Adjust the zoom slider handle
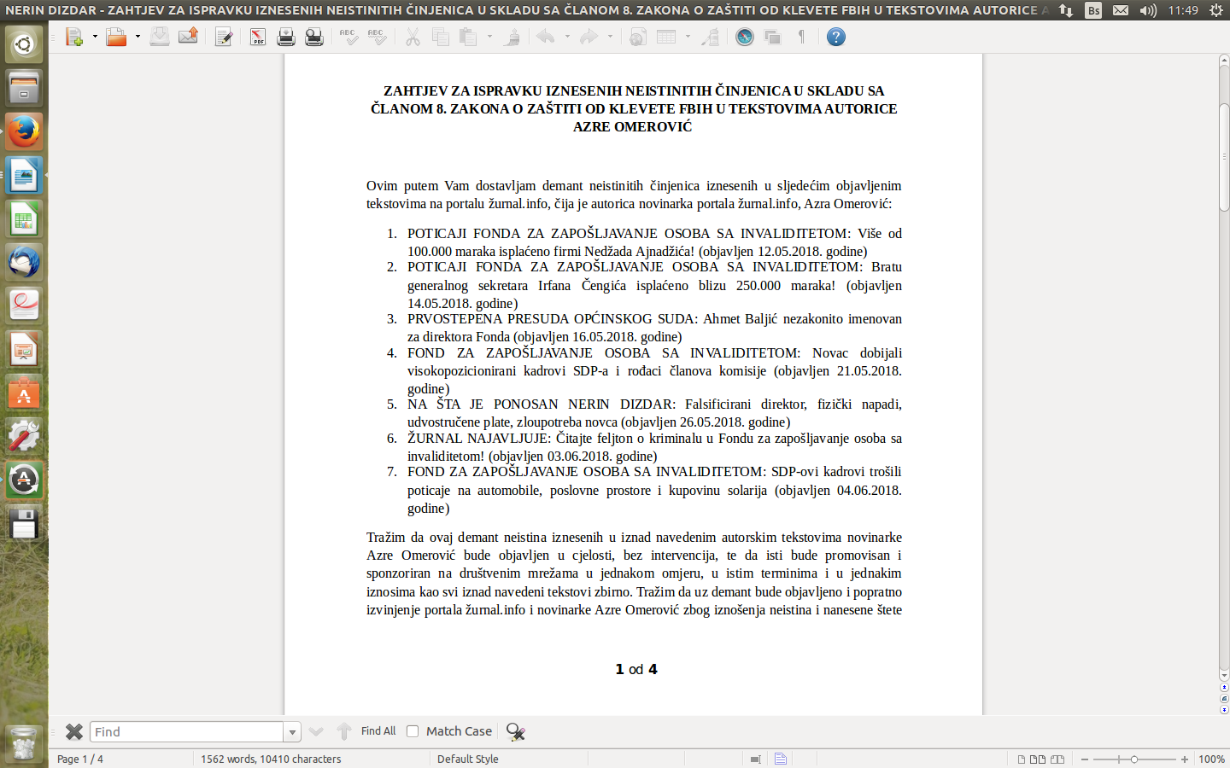 [1134, 759]
